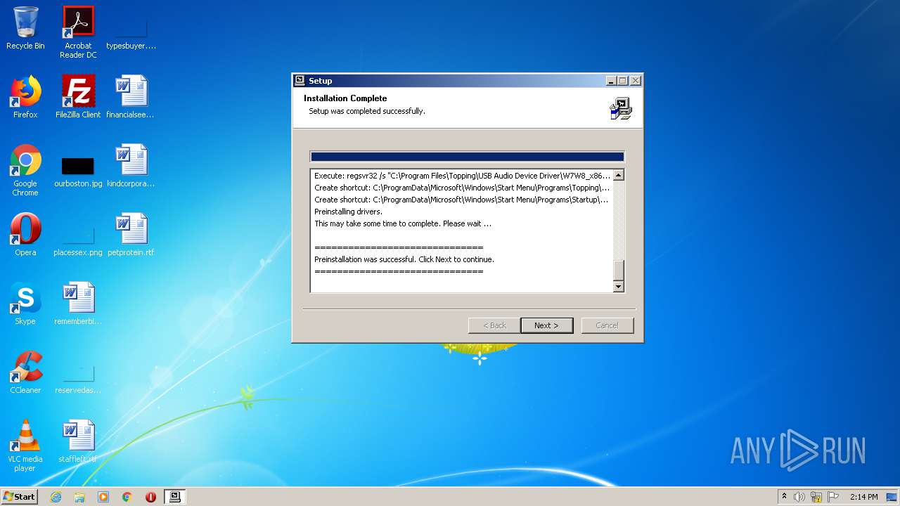Select the financialsee document icon
The width and height of the screenshot is (900, 506).
tap(131, 98)
